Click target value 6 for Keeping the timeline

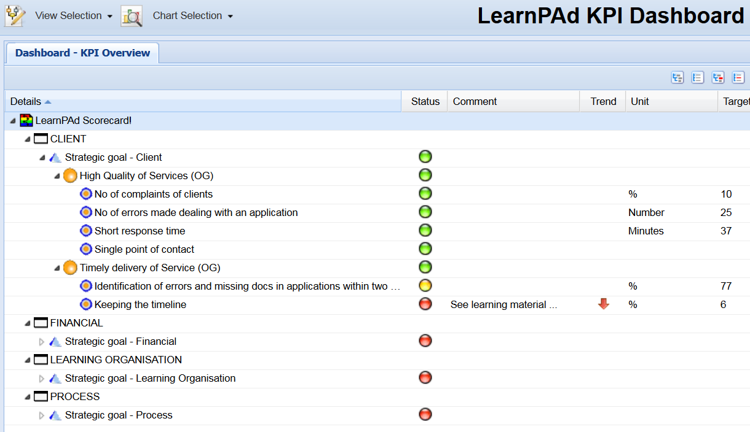pyautogui.click(x=723, y=304)
